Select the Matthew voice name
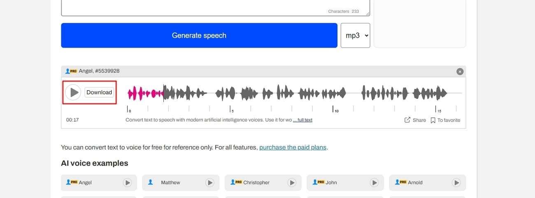The image size is (535, 198). click(170, 183)
